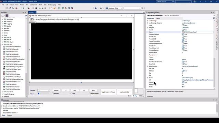Click the Restart button on the form
219x123 pixels.
point(56,90)
